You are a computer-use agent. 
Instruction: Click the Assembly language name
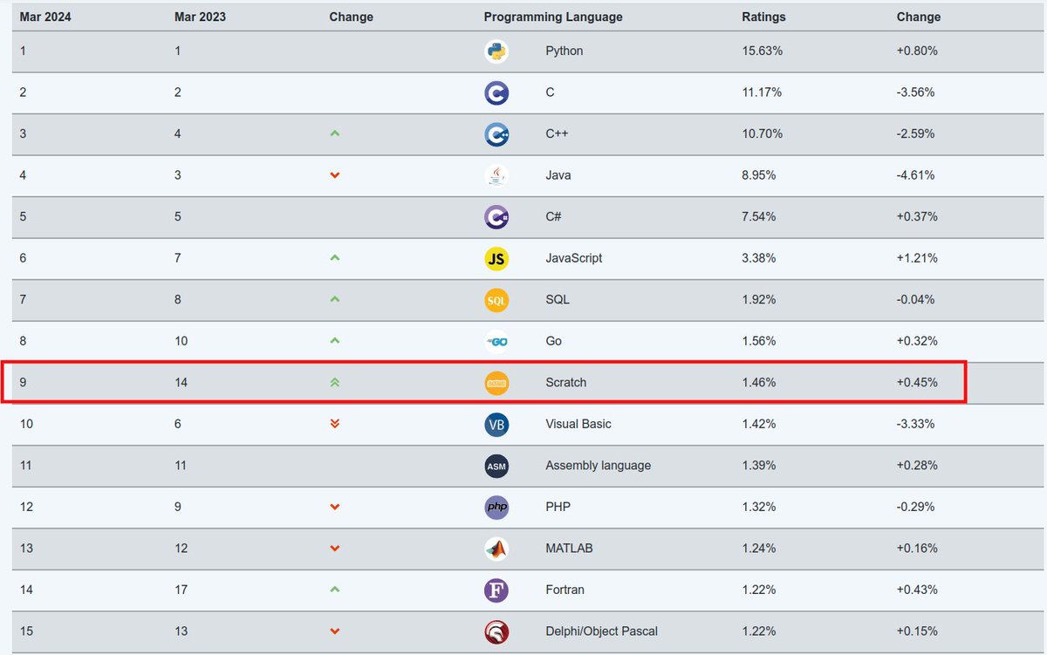[599, 466]
